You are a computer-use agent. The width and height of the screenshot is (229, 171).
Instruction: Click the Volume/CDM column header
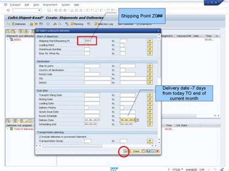coord(184,36)
